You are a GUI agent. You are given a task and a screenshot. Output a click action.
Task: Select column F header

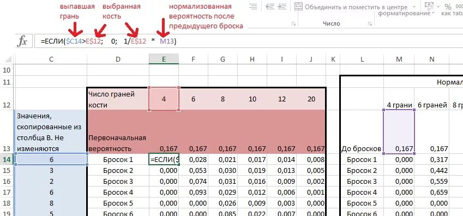point(193,59)
